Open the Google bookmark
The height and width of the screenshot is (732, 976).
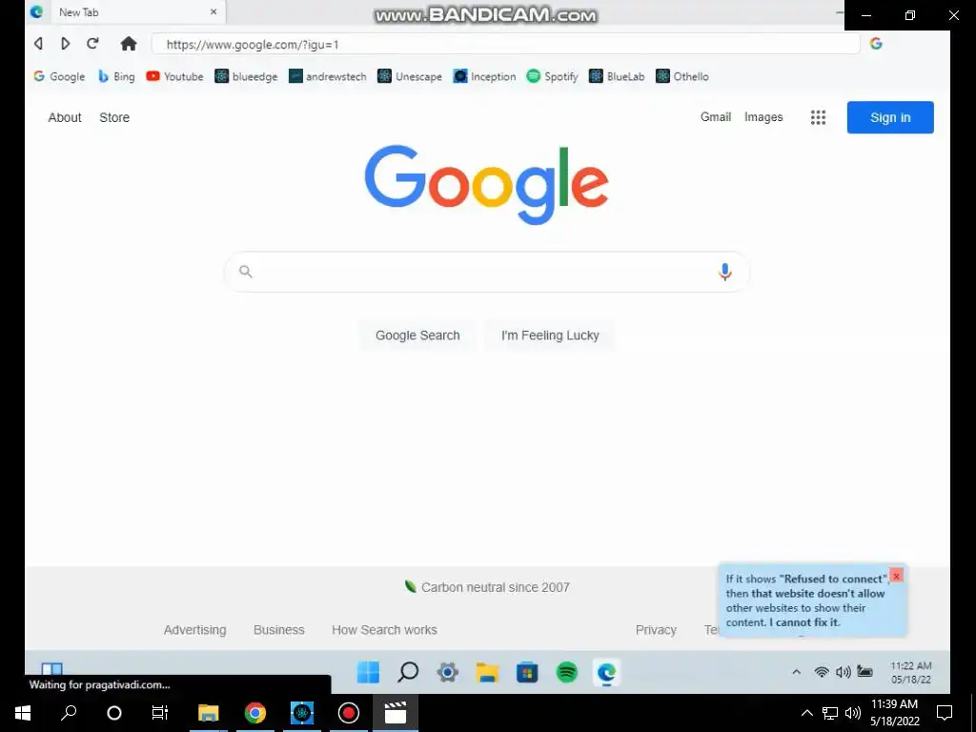pos(59,76)
